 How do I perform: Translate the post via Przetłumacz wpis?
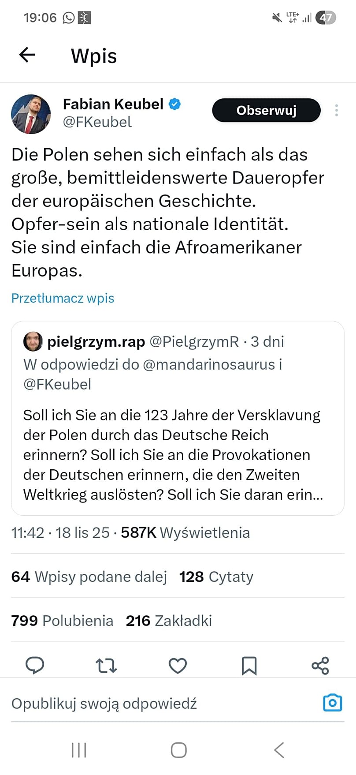coord(62,298)
